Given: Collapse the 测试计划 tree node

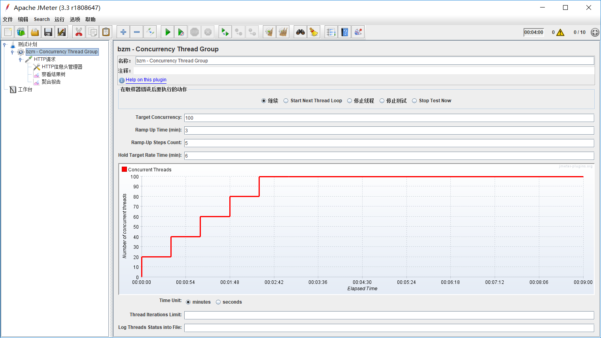Looking at the screenshot, I should point(4,45).
